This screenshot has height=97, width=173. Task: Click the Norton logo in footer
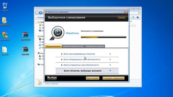[x=52, y=78]
